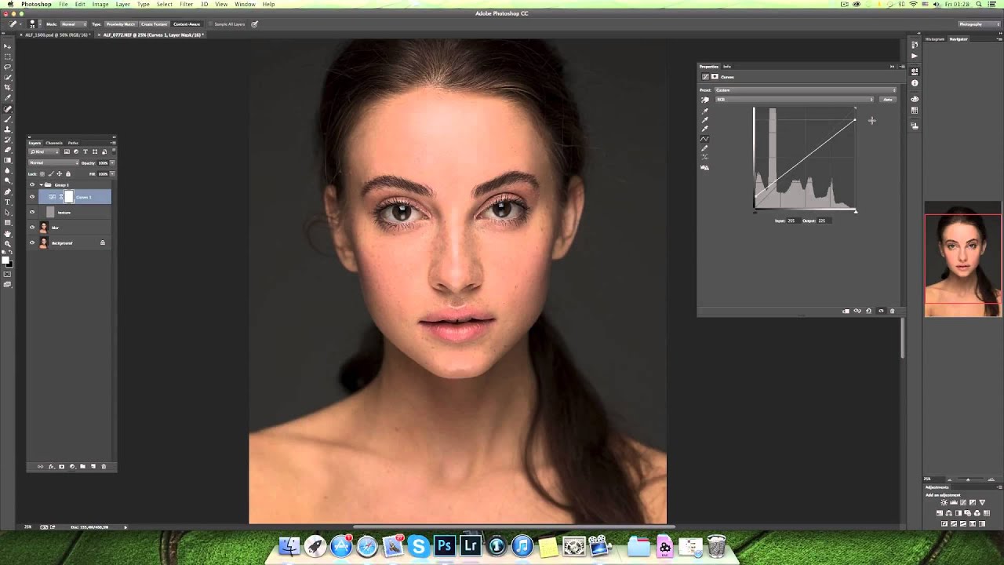1004x565 pixels.
Task: Click the on-image adjustment tool in Curves
Action: 704,100
